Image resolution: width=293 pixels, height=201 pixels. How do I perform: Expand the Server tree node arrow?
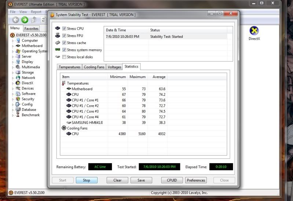(13, 56)
